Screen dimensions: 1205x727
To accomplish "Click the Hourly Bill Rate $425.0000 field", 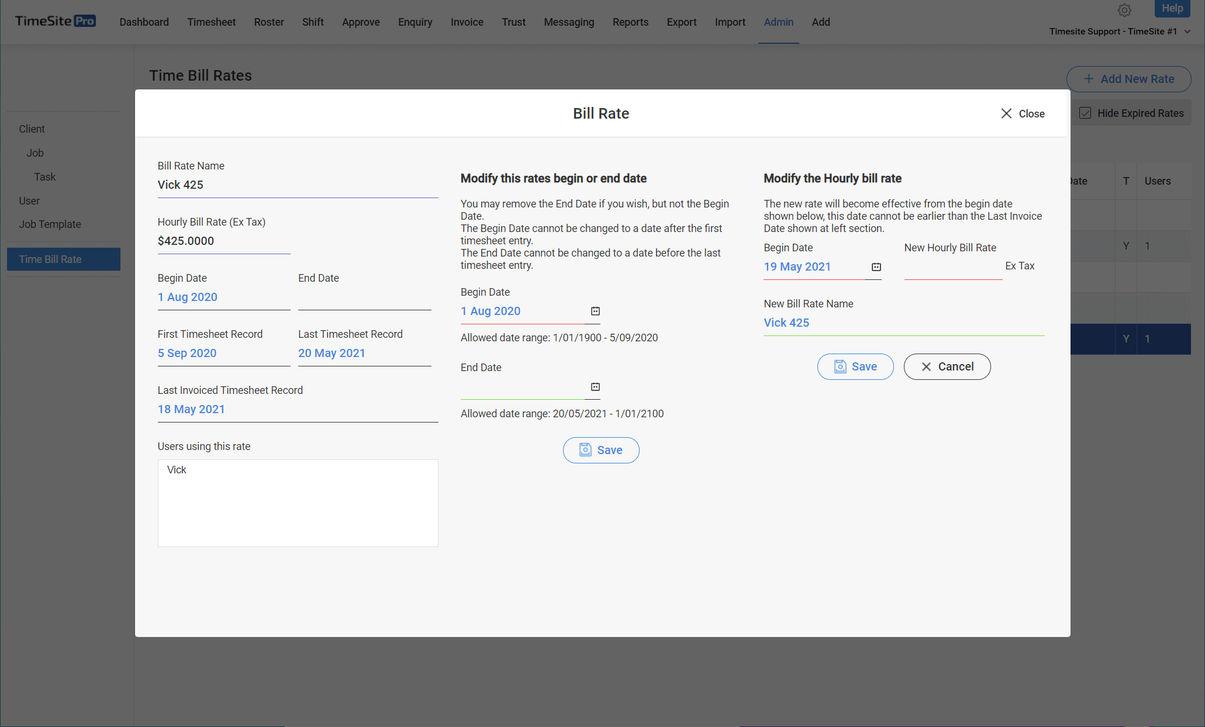I will coord(224,241).
